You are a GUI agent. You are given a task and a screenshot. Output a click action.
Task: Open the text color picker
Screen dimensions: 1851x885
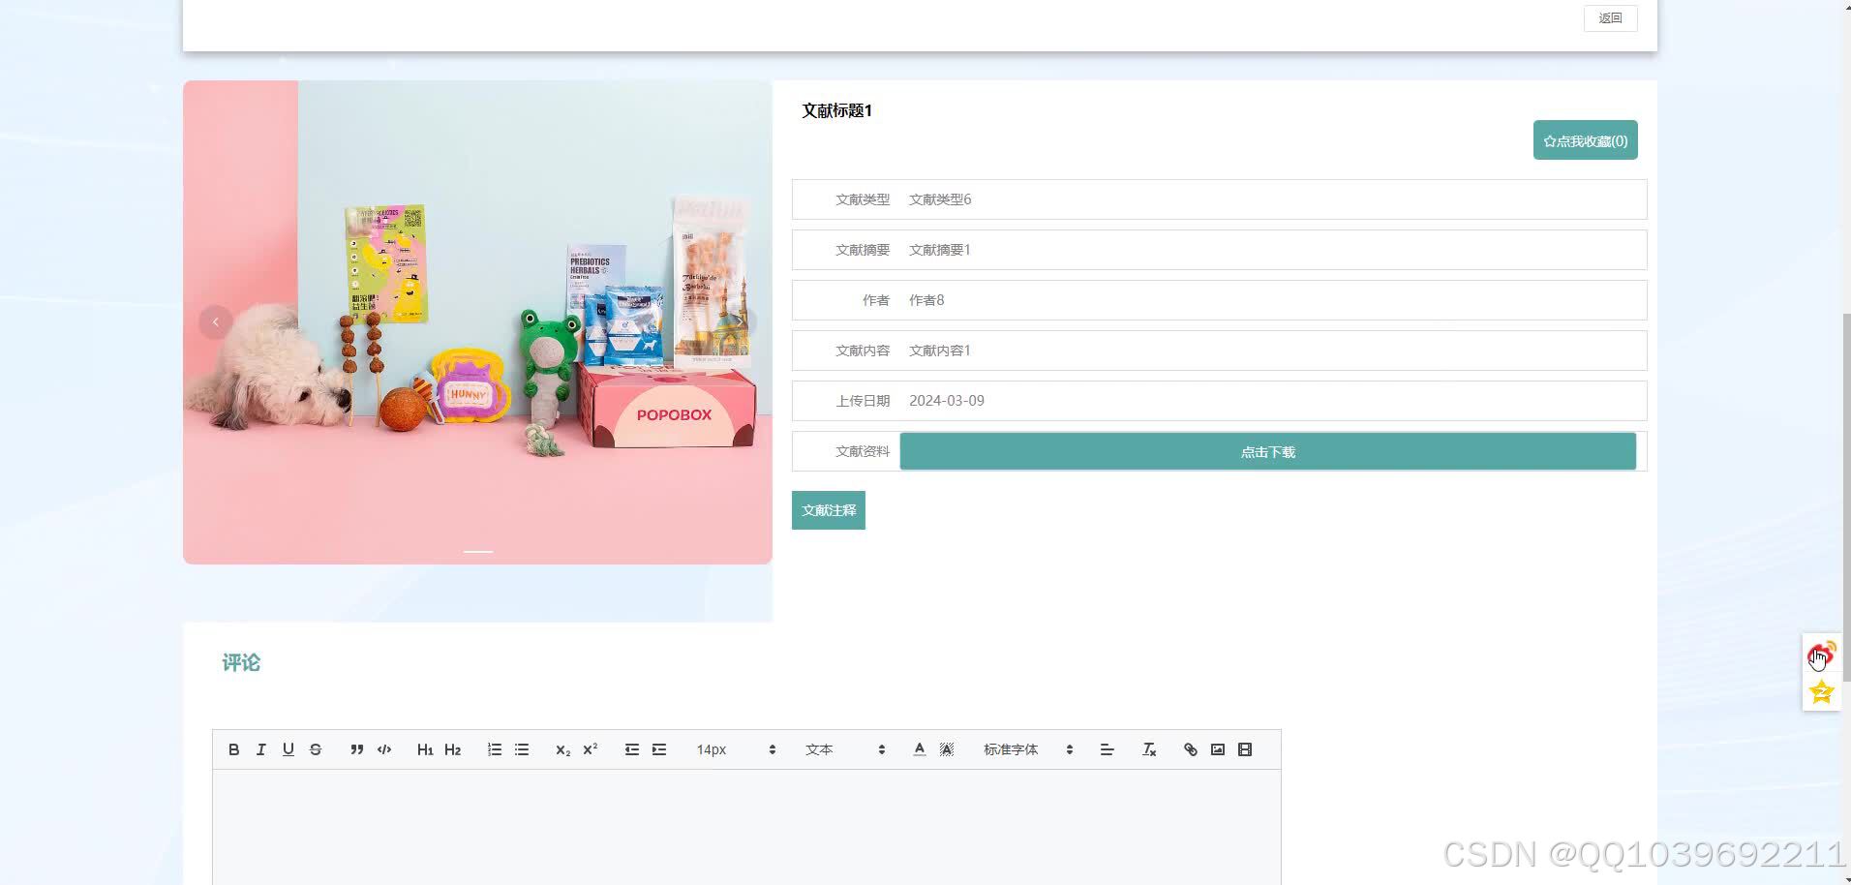pos(920,749)
